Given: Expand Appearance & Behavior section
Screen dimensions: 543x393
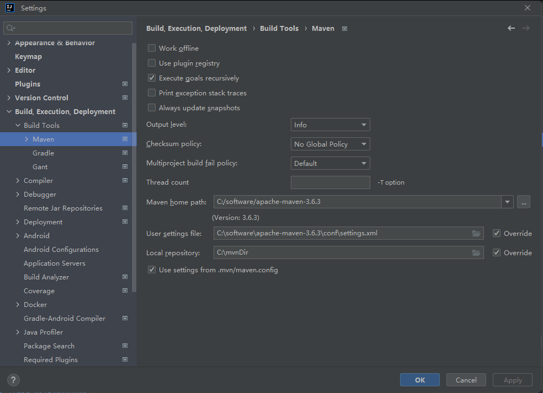Looking at the screenshot, I should [x=9, y=43].
